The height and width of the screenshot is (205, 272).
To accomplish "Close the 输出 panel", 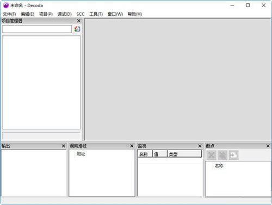I will coord(63,146).
